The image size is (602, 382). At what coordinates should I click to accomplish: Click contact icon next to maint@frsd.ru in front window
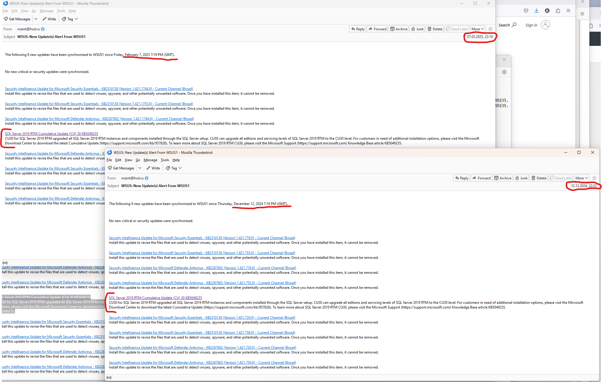point(147,178)
